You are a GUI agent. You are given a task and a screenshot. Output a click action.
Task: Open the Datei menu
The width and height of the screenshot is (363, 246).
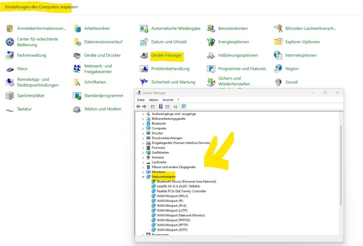click(x=141, y=100)
